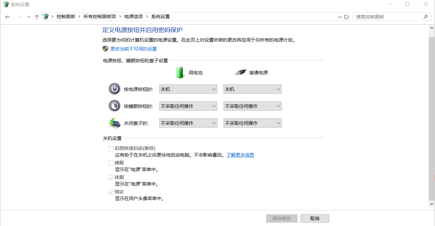Open lid close on-battery dropdown

188,123
